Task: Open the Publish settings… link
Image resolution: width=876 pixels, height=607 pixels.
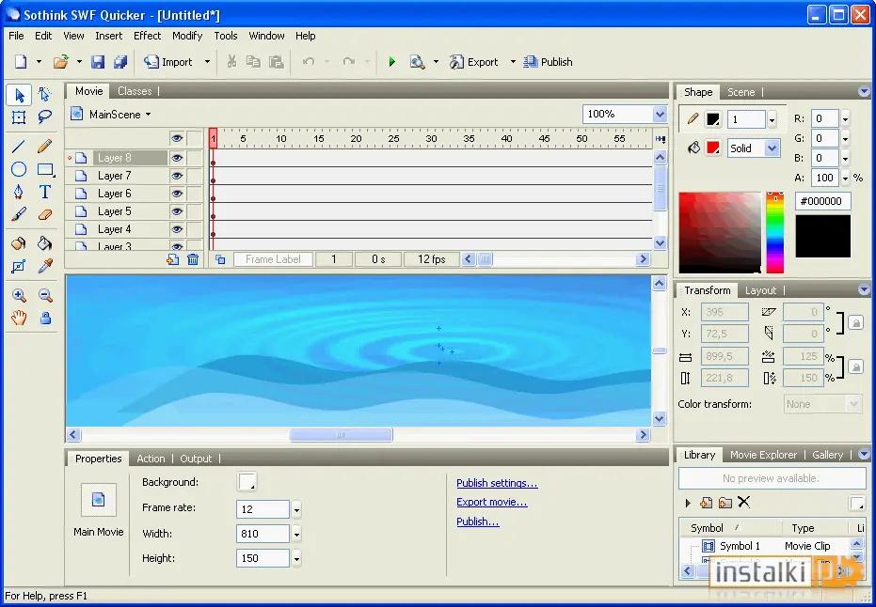Action: [497, 483]
